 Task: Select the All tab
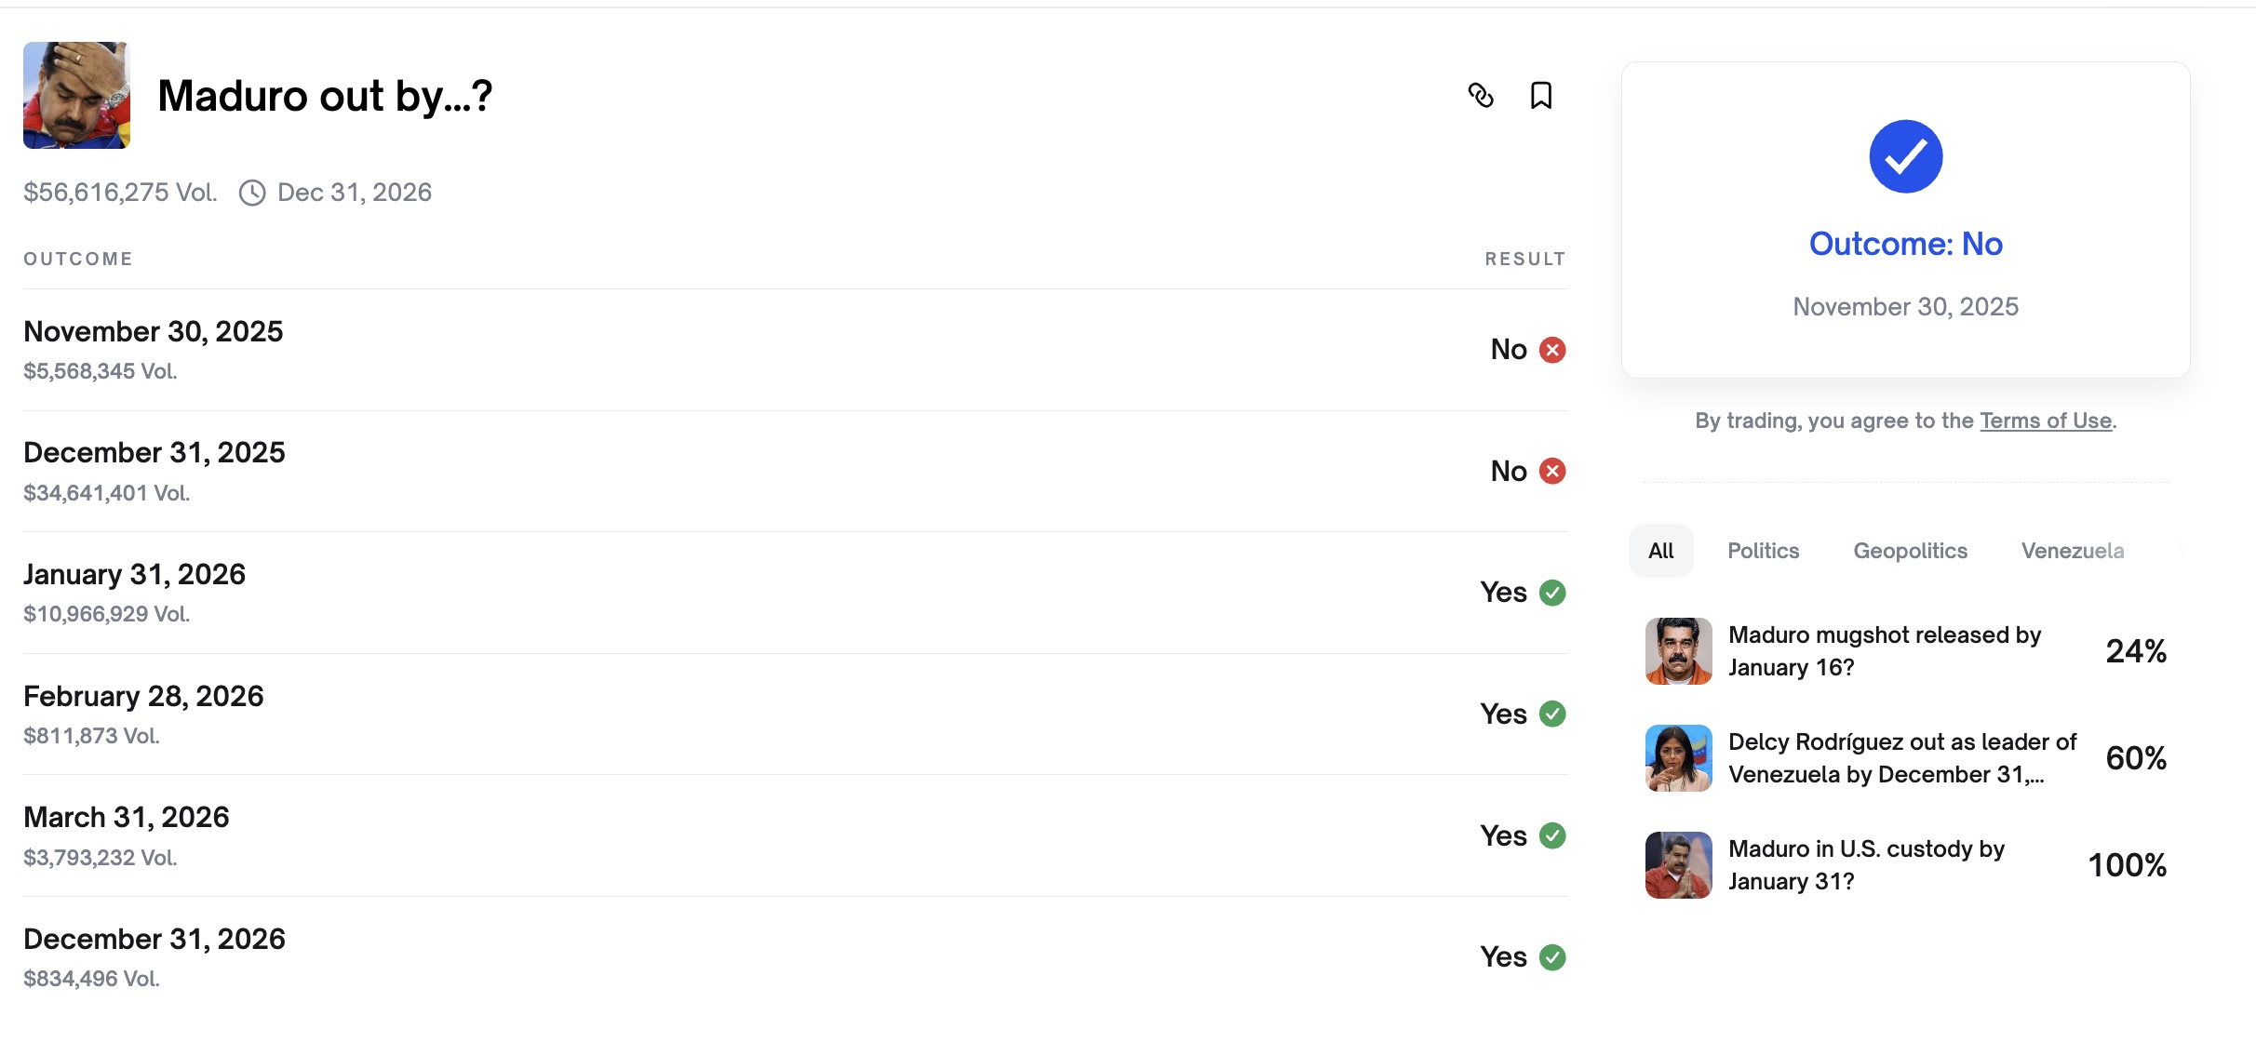pos(1660,551)
